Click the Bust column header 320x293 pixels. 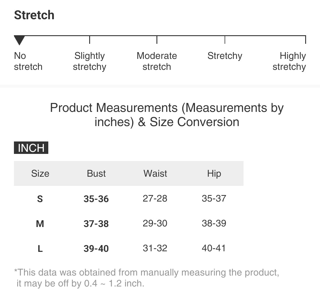tap(96, 173)
